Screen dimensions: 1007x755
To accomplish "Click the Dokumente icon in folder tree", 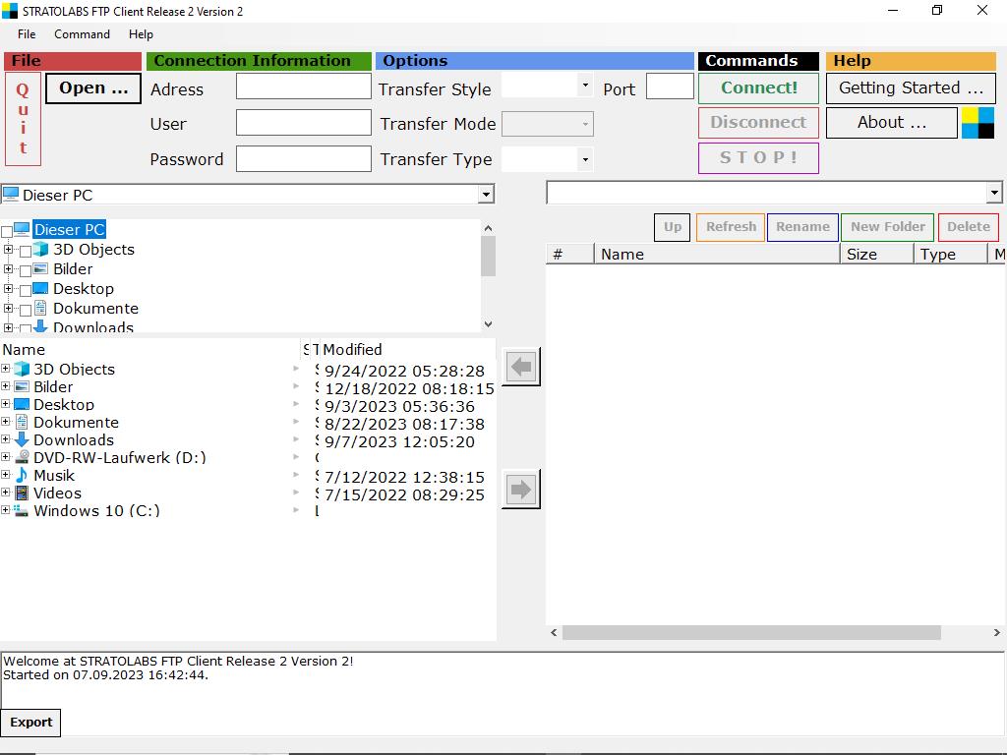I will (40, 308).
